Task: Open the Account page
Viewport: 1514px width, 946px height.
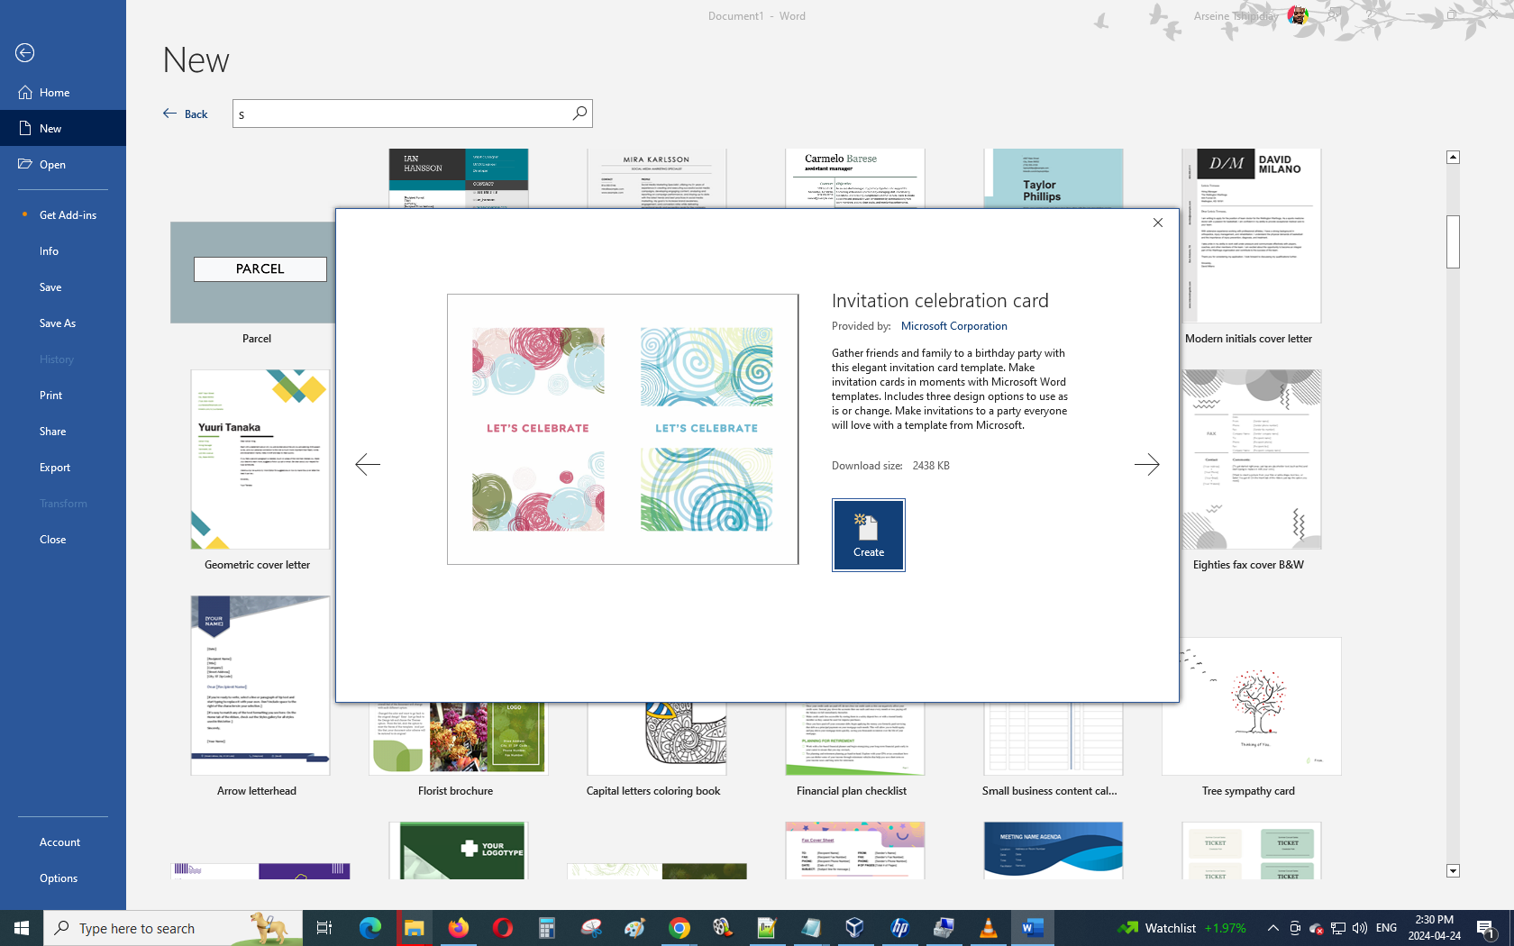Action: (59, 842)
